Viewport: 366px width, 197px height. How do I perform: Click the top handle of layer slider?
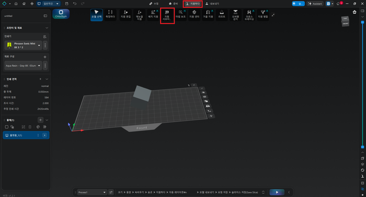click(362, 22)
